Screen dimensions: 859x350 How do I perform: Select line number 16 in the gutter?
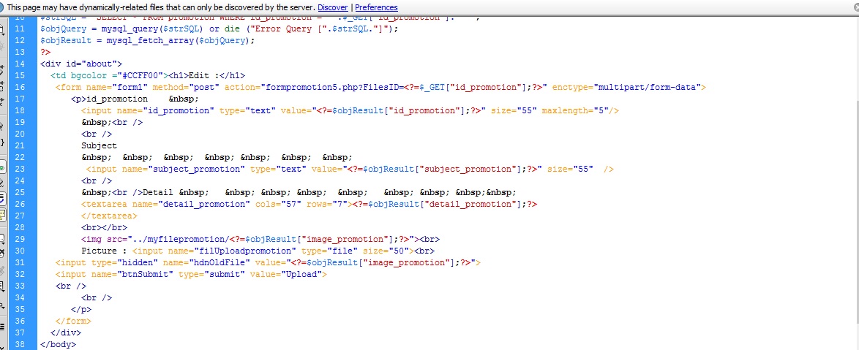pos(20,87)
